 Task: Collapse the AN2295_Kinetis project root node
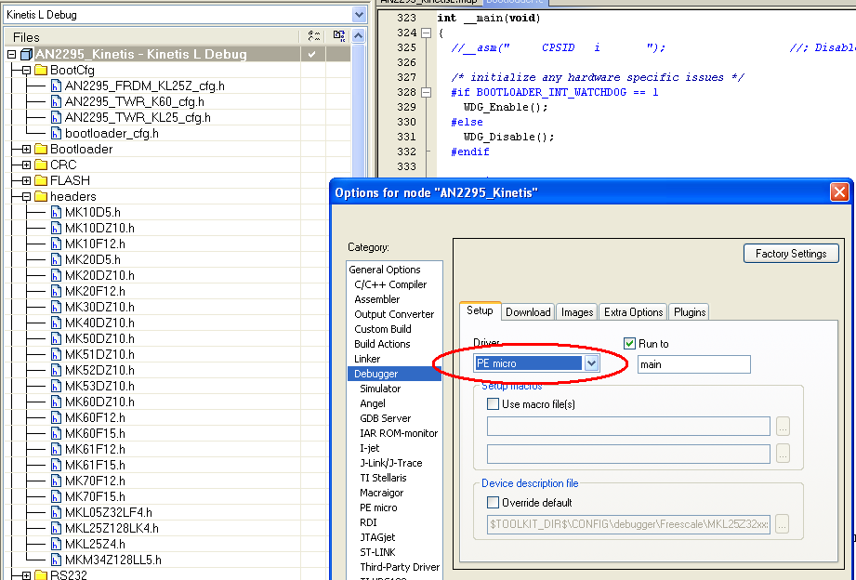(11, 54)
